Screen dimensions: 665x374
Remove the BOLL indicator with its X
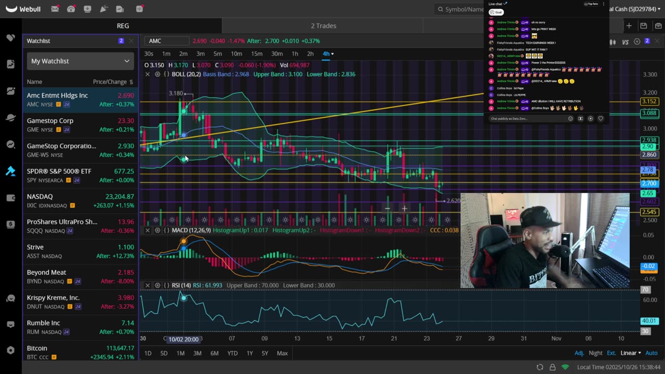pyautogui.click(x=148, y=74)
